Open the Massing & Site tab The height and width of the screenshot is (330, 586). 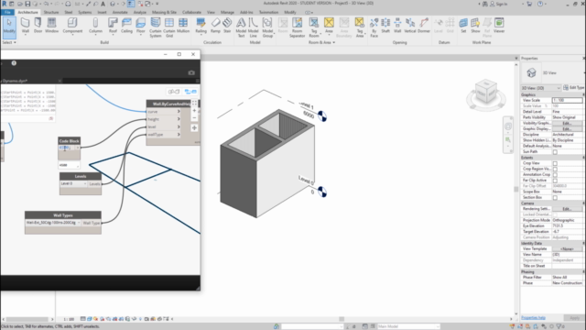164,12
